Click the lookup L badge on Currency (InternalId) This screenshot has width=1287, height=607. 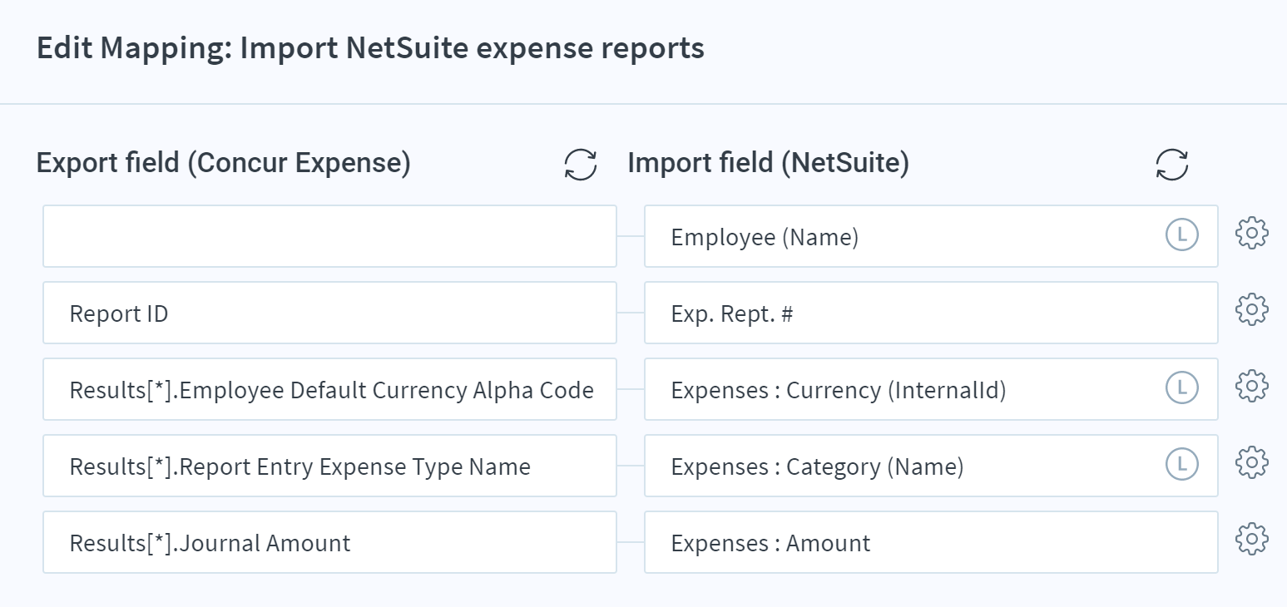pyautogui.click(x=1181, y=387)
